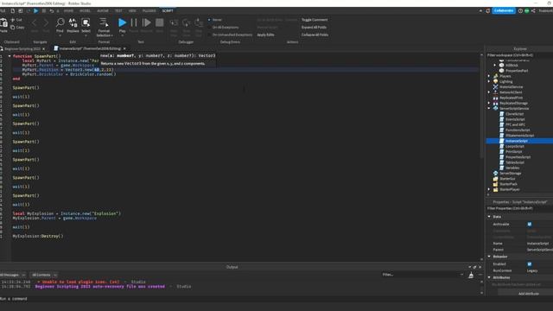Click the Filter workspace search field
Screen dimensions: 553x311
coord(520,55)
